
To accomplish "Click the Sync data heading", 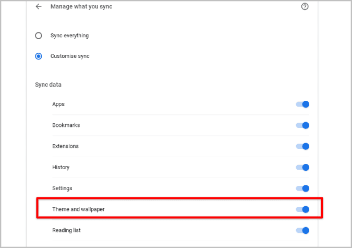I will pyautogui.click(x=48, y=85).
